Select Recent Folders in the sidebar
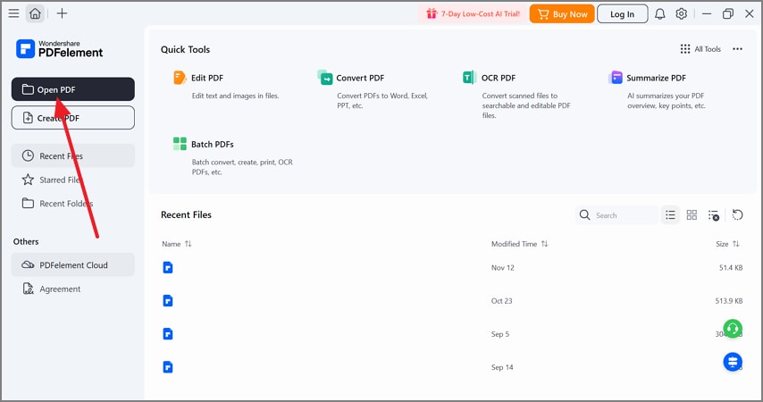 65,204
